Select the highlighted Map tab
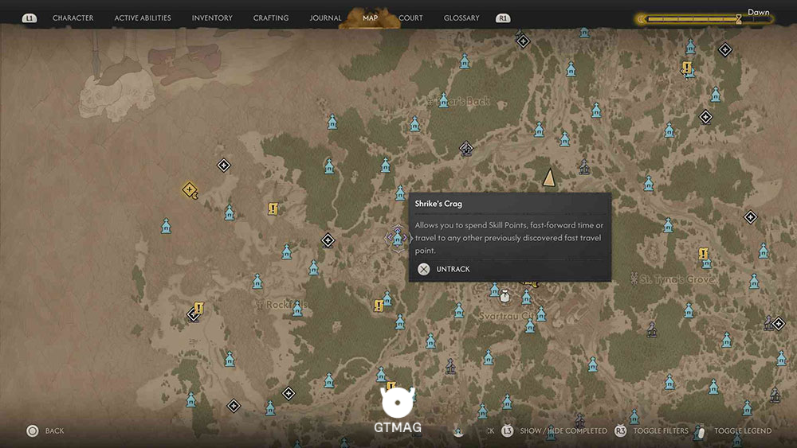The height and width of the screenshot is (448, 797). pos(370,18)
